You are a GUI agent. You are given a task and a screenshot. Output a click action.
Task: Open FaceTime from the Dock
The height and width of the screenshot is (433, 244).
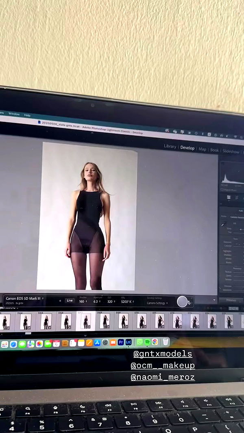(x=48, y=344)
